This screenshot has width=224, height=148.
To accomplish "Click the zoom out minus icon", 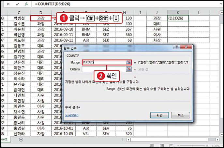I will pyautogui.click(x=178, y=146).
